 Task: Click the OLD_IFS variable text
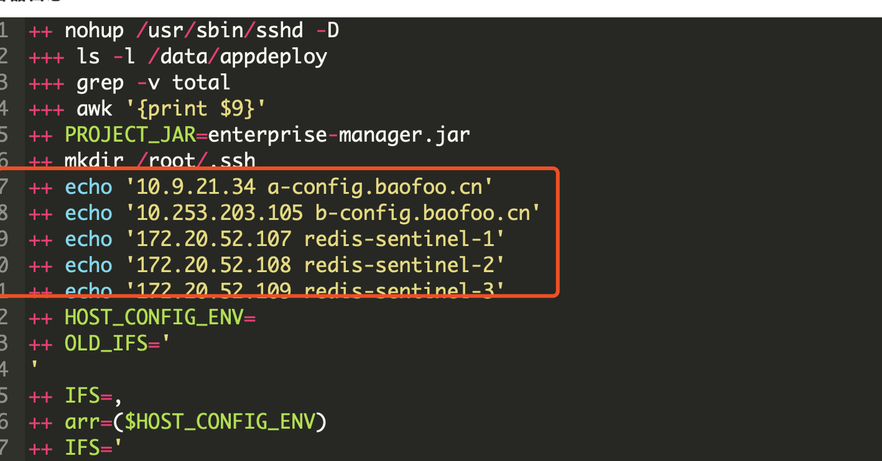tap(103, 344)
